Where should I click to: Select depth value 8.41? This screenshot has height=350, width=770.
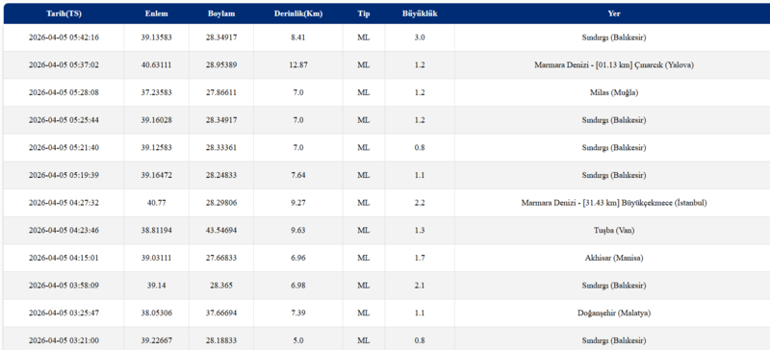pyautogui.click(x=298, y=37)
